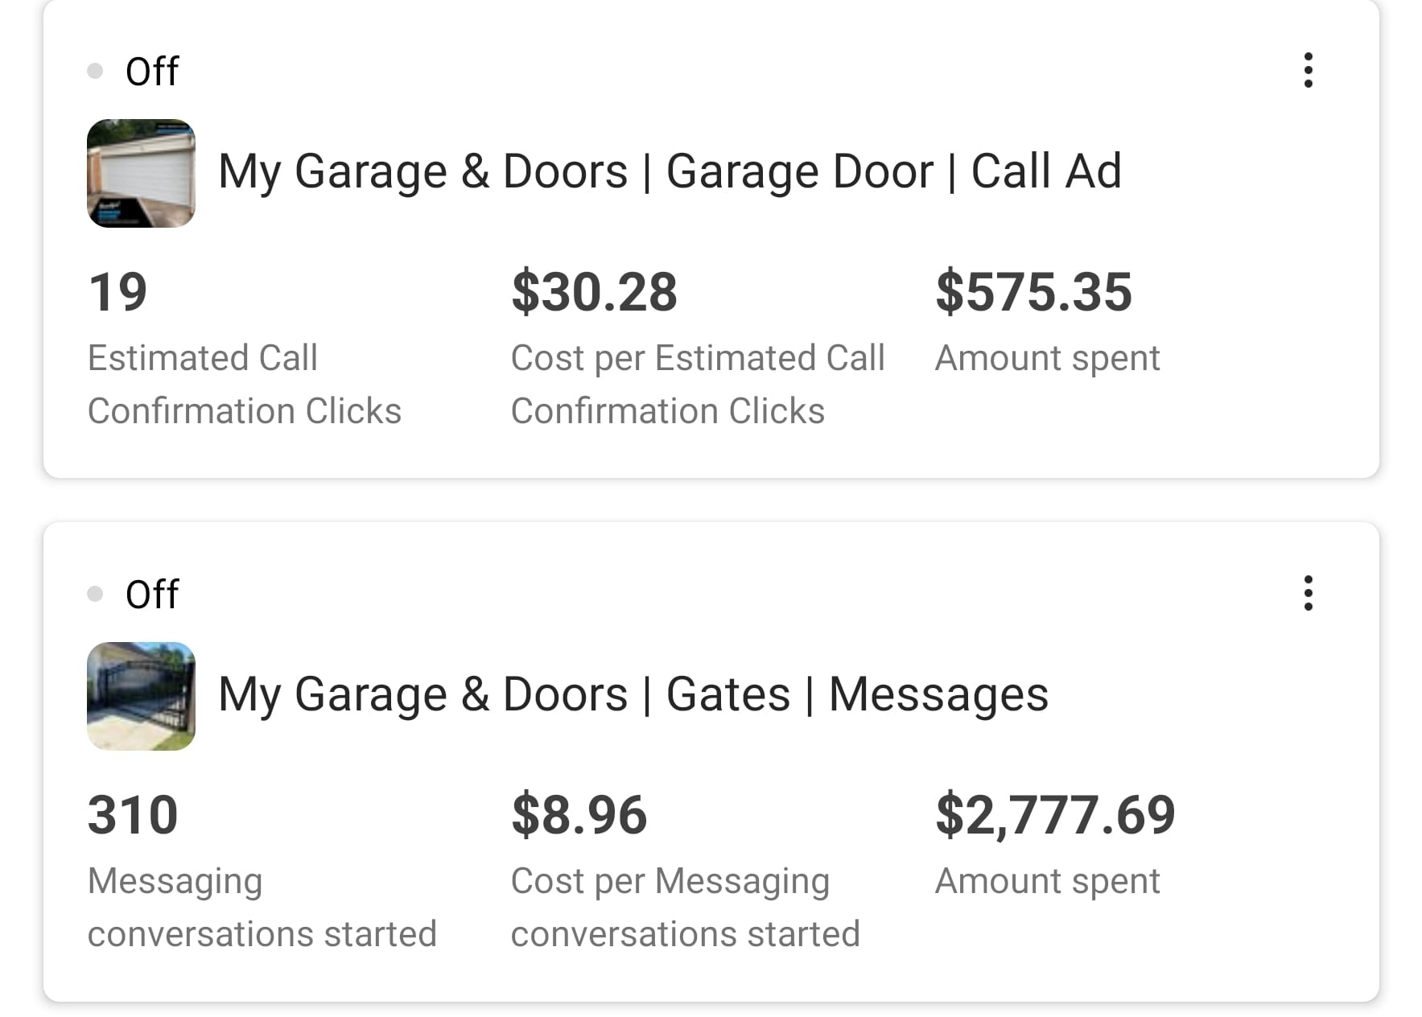Select the $2,777.69 amount spent value
1422x1017 pixels.
pyautogui.click(x=1055, y=815)
